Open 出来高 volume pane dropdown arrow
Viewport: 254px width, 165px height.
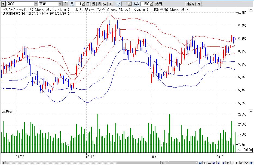(251, 111)
